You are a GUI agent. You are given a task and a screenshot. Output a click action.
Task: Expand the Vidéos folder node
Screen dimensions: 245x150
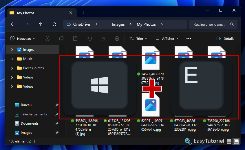[12, 87]
